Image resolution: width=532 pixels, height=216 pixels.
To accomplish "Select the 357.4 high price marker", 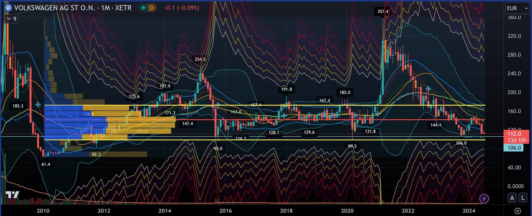I will [x=383, y=11].
